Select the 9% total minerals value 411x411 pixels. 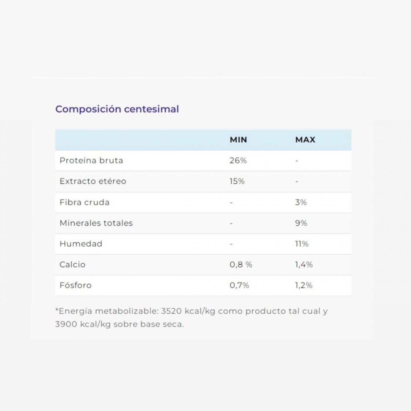click(x=301, y=223)
